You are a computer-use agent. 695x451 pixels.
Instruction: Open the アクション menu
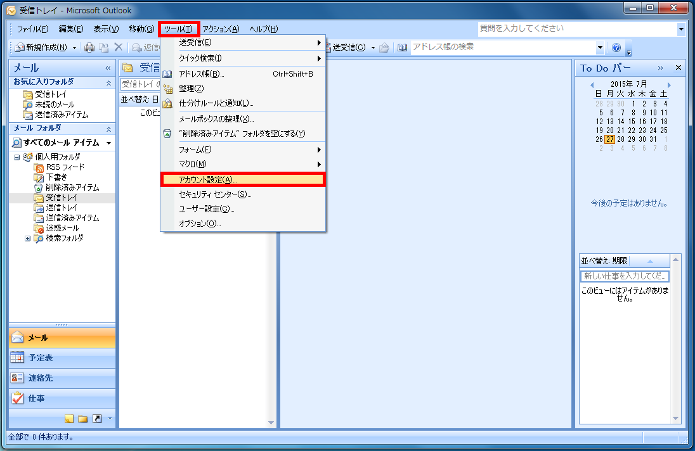click(220, 29)
